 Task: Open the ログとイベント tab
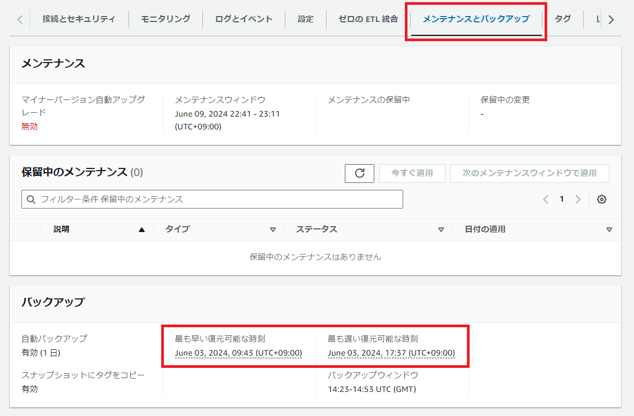pyautogui.click(x=244, y=19)
